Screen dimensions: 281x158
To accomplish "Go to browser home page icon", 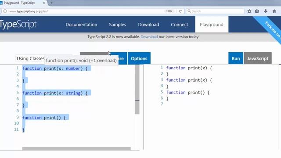I will click(x=274, y=11).
